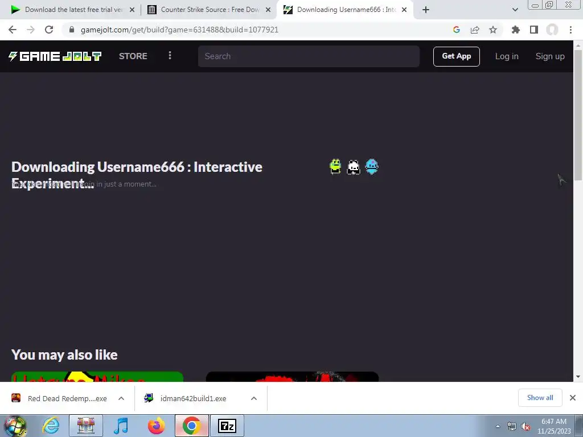Go back with the browser back arrow
Image resolution: width=583 pixels, height=437 pixels.
click(13, 30)
